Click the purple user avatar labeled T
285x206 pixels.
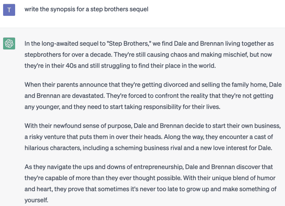pyautogui.click(x=9, y=10)
